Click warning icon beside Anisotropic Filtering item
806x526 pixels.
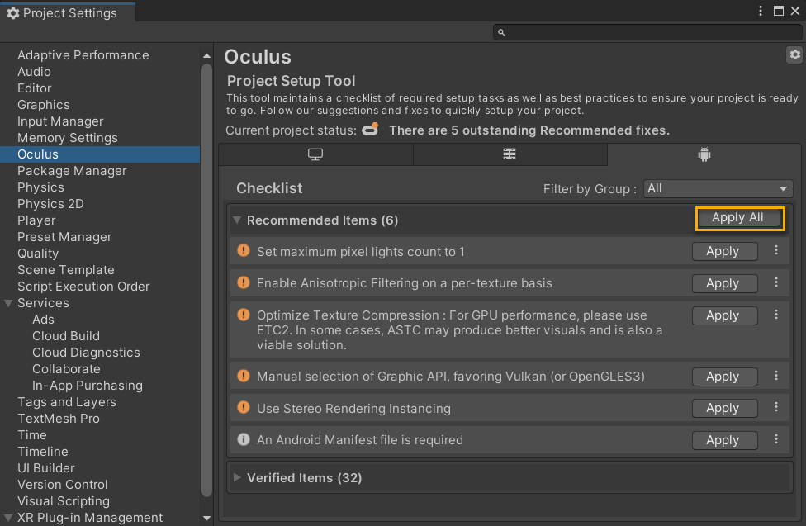(244, 282)
